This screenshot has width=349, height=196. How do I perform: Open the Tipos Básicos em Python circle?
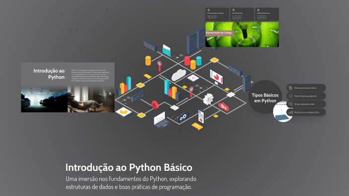265,97
